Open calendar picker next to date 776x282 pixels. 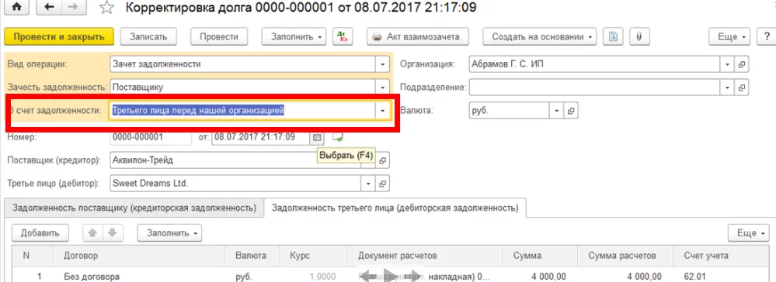point(317,137)
